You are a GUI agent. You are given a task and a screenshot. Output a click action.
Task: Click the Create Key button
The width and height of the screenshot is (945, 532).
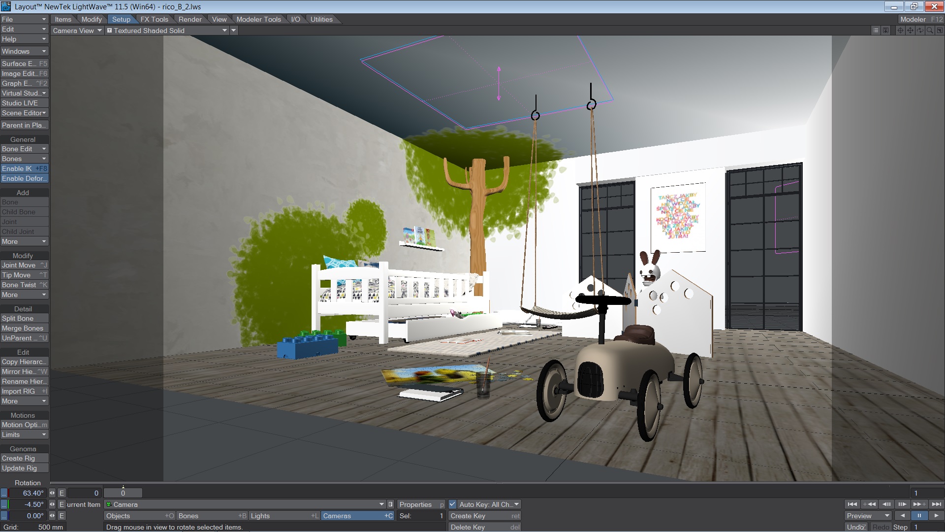pos(484,516)
